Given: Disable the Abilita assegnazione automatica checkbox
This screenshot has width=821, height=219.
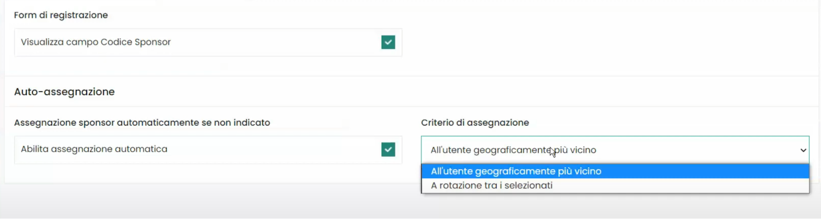Looking at the screenshot, I should [x=388, y=149].
